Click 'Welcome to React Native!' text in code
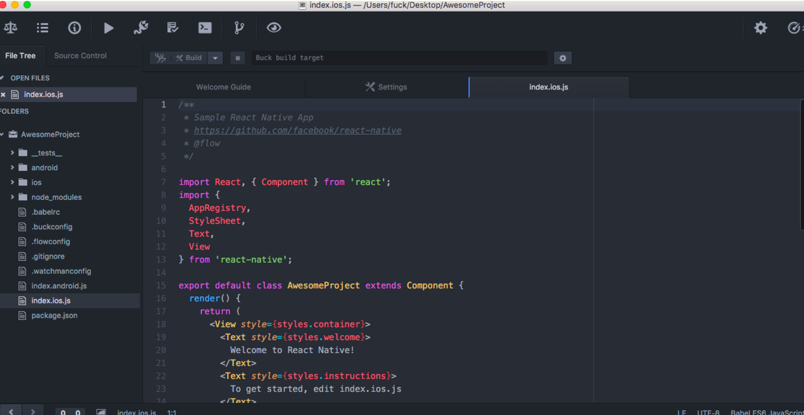This screenshot has width=804, height=415. [x=292, y=350]
